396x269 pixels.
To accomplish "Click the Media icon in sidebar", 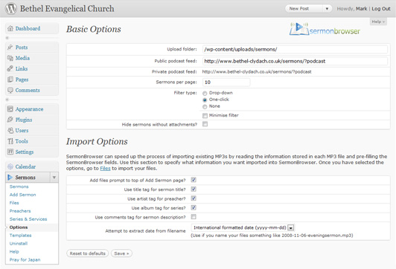I will click(10, 58).
